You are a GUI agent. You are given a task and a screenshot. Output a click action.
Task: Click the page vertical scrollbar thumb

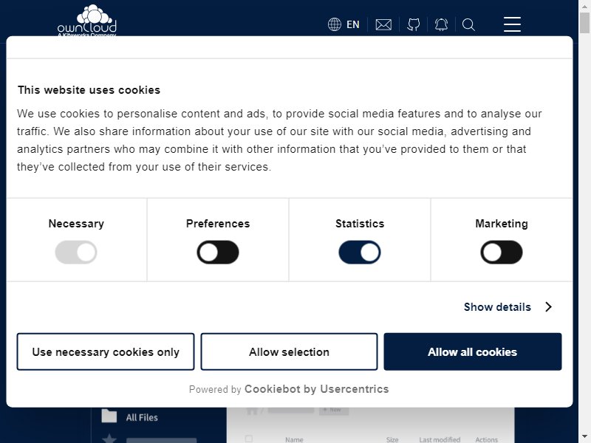tap(585, 23)
